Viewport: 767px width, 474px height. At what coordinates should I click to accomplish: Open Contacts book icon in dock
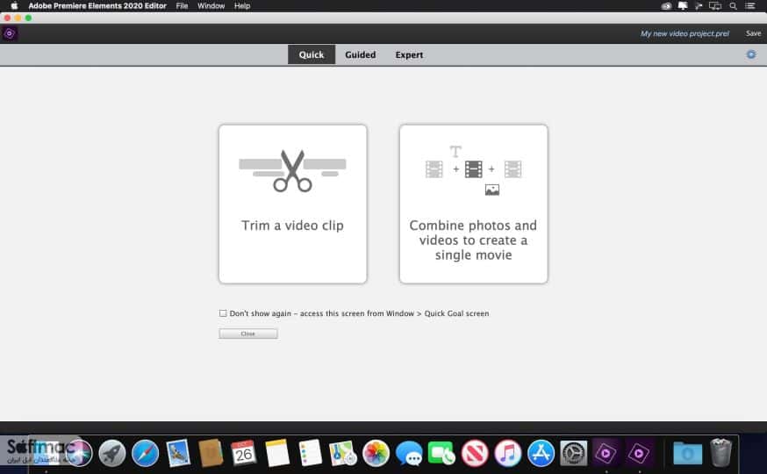[211, 453]
